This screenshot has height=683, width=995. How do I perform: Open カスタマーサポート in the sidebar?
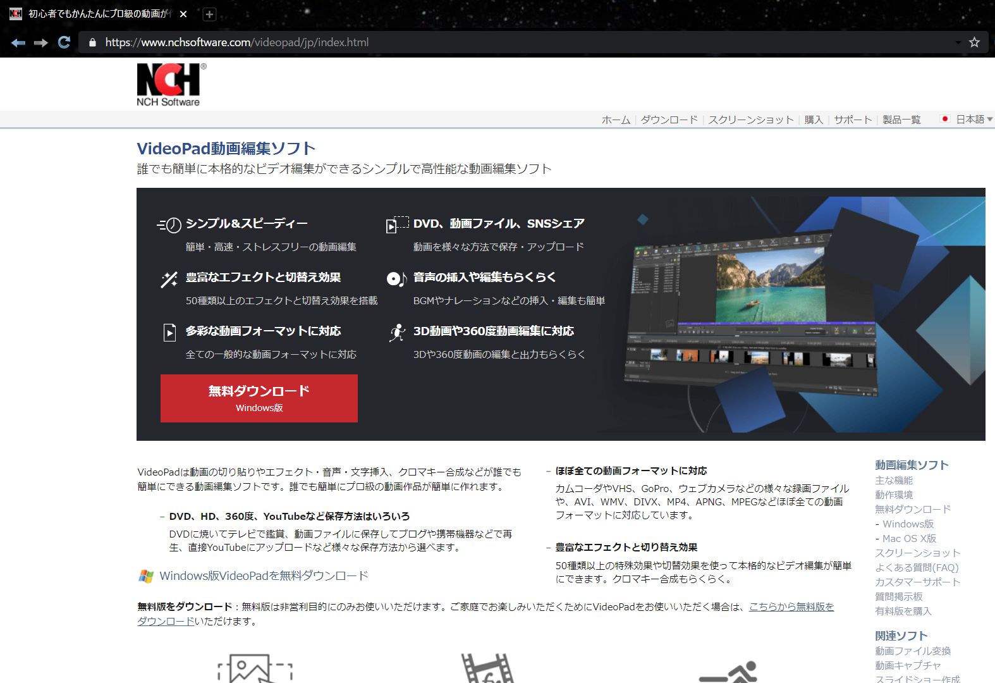tap(917, 582)
